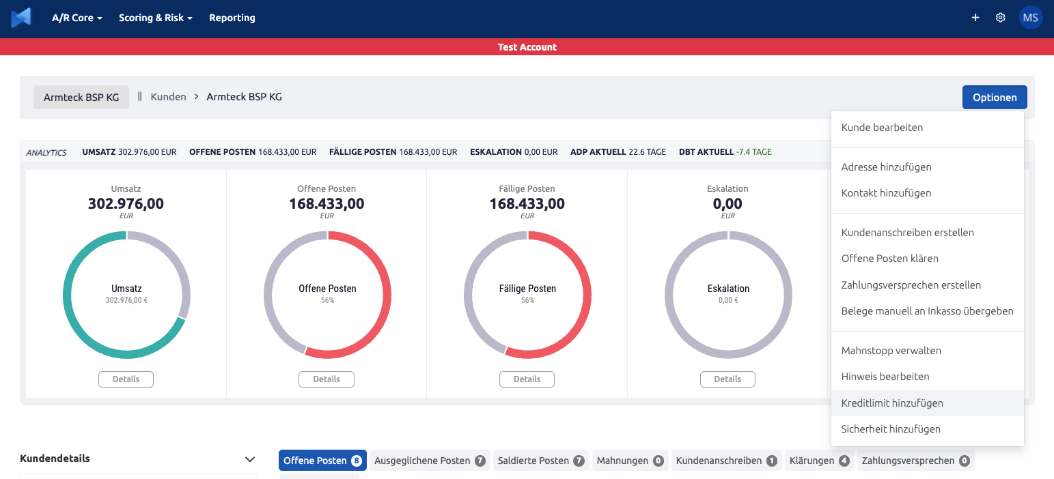Open the MS user avatar menu
This screenshot has height=479, width=1054.
[1031, 18]
